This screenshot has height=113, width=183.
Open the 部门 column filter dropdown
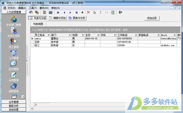[70, 35]
